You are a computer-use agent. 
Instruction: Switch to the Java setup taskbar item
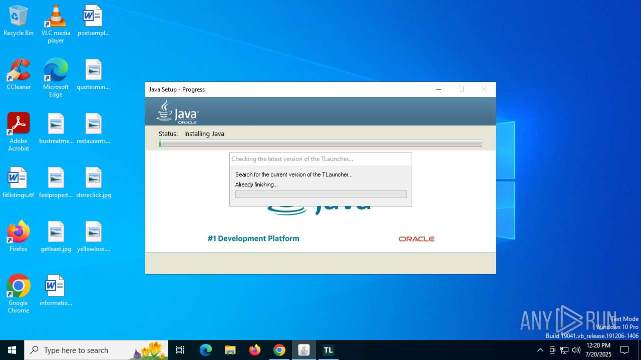click(x=304, y=350)
